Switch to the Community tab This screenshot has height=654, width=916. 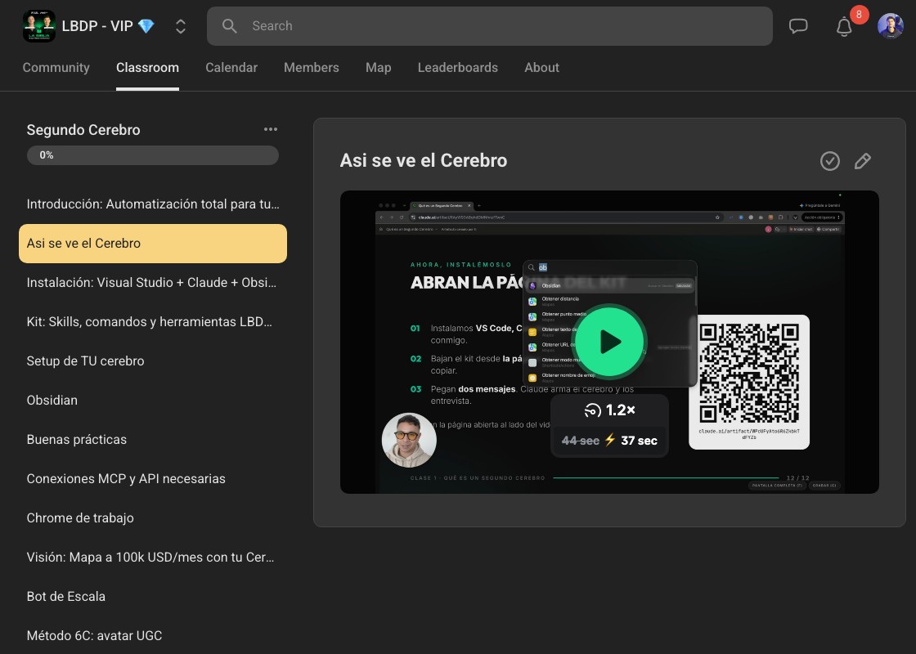(56, 67)
